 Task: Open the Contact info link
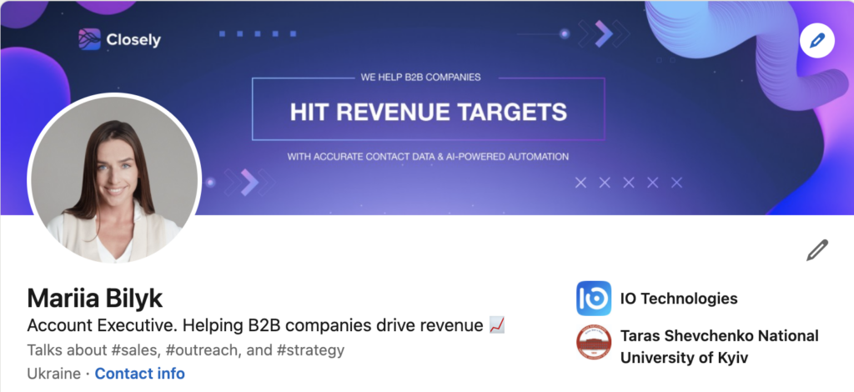[x=139, y=374]
